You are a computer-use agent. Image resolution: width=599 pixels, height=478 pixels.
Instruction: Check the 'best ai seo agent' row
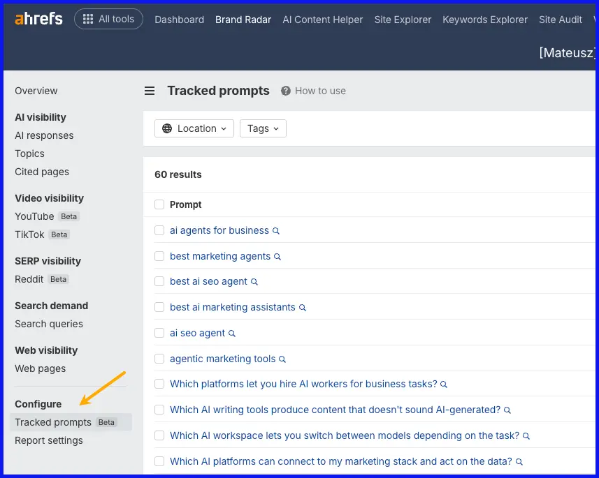click(159, 281)
